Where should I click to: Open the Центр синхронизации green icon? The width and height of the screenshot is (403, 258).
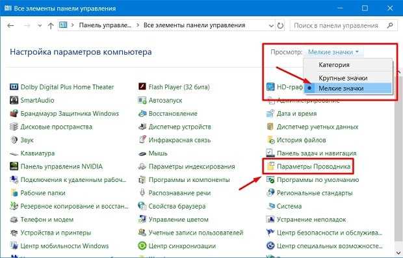tap(142, 246)
